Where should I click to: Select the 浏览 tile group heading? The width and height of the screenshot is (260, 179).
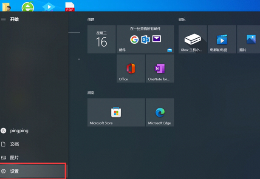pyautogui.click(x=91, y=92)
